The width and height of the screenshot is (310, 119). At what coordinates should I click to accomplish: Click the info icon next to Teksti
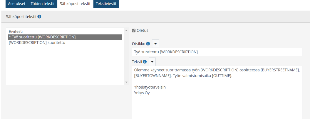(145, 62)
